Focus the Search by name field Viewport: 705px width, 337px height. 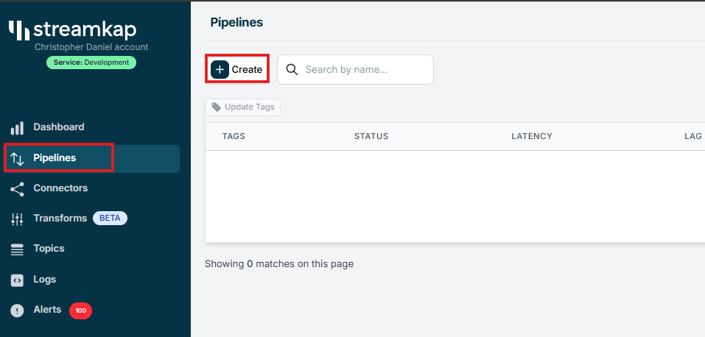(355, 70)
